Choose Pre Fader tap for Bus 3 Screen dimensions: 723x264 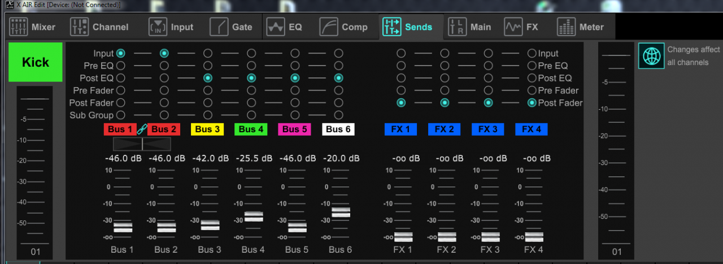(x=207, y=90)
